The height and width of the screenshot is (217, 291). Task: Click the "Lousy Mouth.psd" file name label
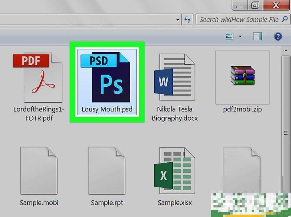(107, 109)
